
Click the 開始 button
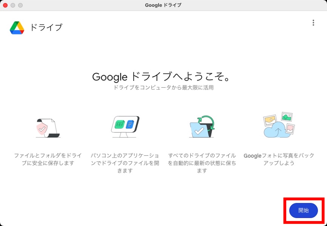[303, 210]
